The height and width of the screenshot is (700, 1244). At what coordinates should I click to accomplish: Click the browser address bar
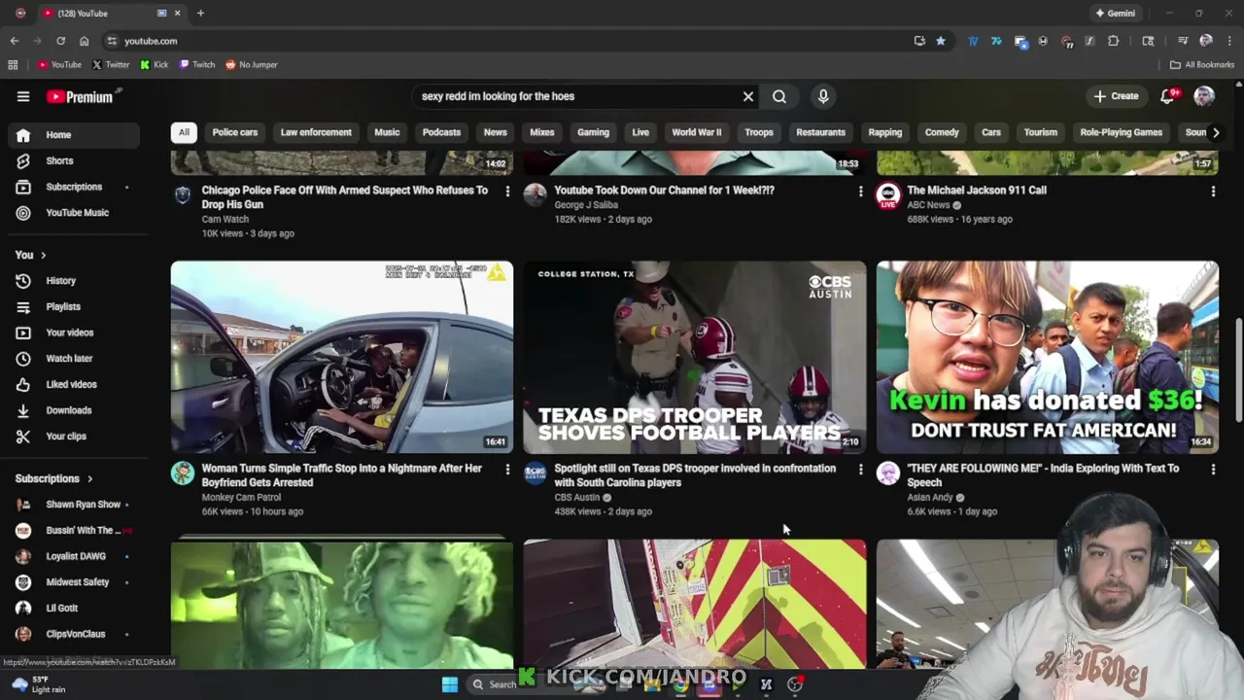coord(505,41)
